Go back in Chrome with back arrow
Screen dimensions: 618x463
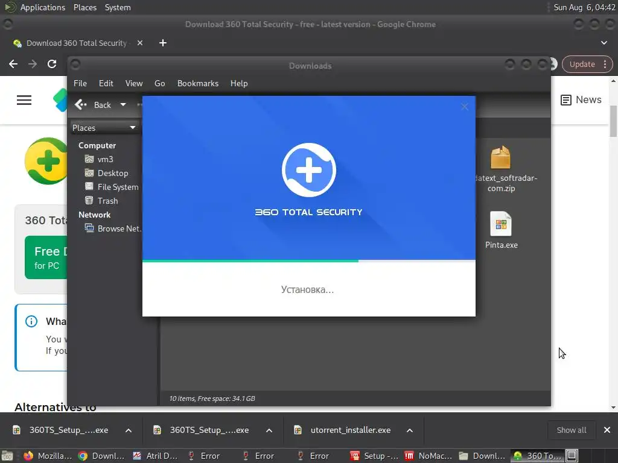[13, 64]
